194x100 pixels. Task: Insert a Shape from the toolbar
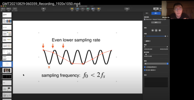pos(88,9)
